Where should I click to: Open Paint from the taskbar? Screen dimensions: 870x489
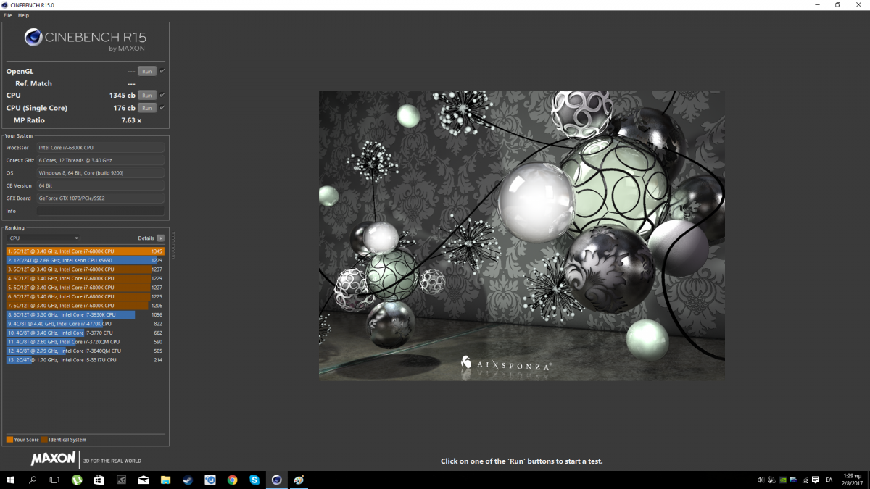pos(299,480)
